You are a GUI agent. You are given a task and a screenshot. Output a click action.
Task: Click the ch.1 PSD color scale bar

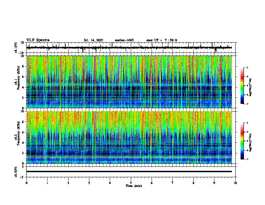tap(242, 86)
